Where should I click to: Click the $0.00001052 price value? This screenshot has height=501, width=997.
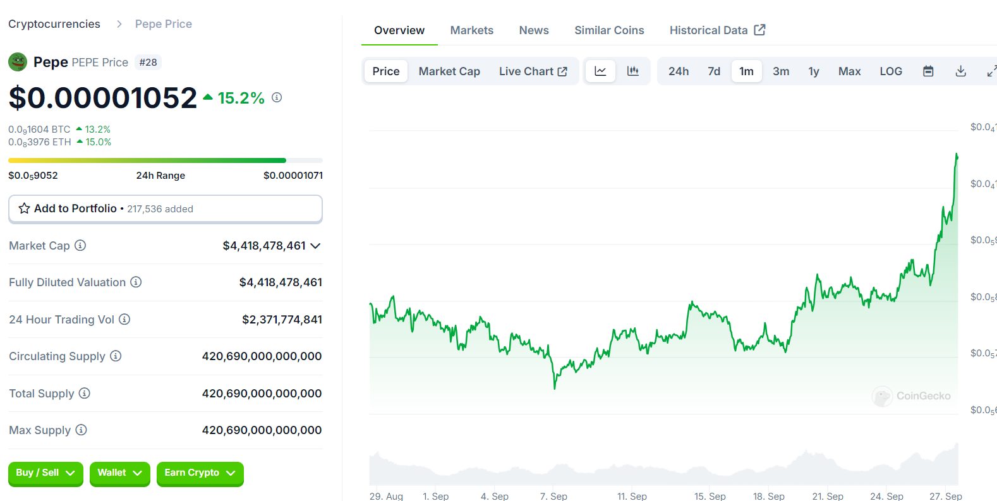(103, 98)
